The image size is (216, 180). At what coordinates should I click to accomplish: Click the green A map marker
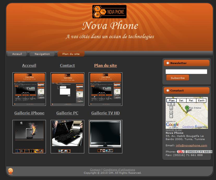pyautogui.click(x=187, y=108)
